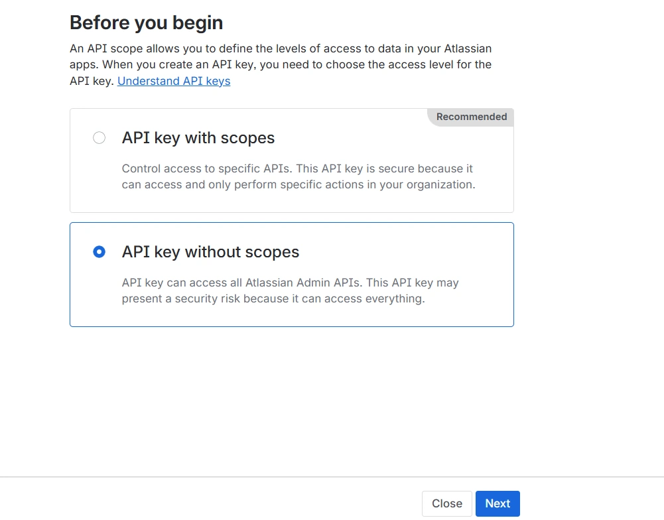Choose the API key with scopes option card

click(x=292, y=161)
